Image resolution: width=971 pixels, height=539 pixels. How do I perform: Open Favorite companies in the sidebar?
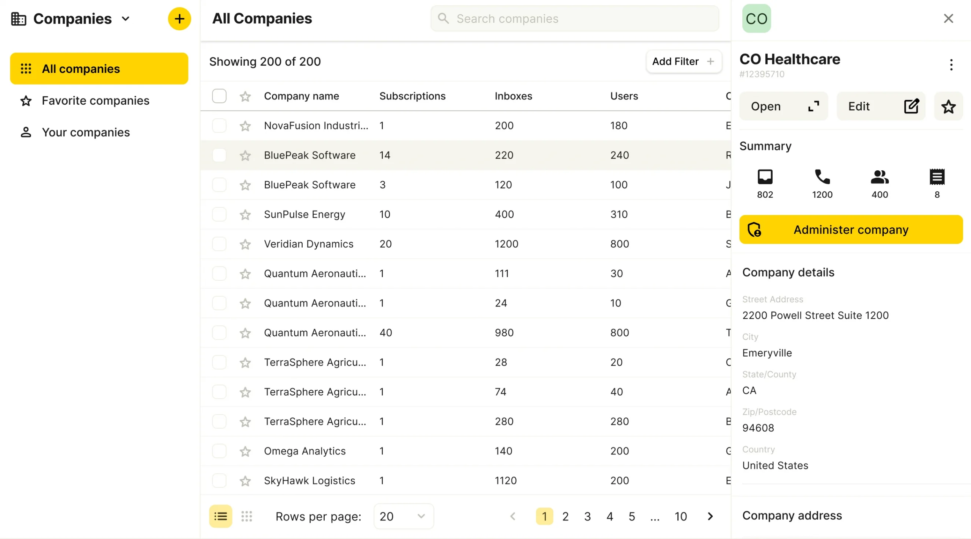click(x=96, y=101)
